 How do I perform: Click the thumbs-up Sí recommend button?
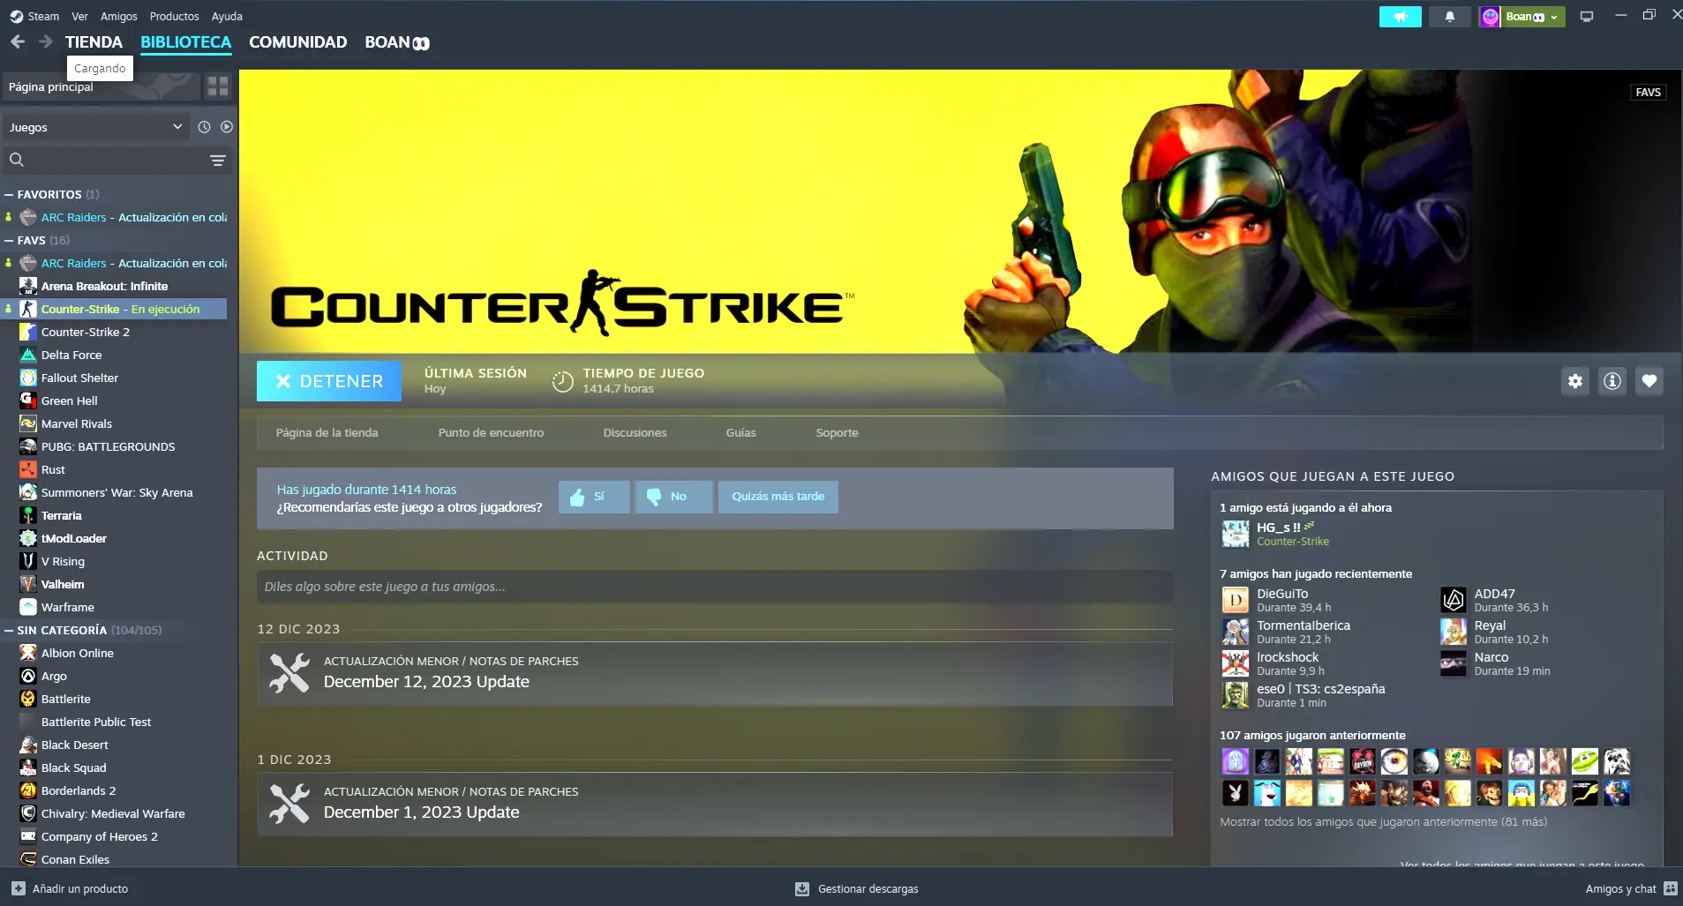[x=595, y=497]
